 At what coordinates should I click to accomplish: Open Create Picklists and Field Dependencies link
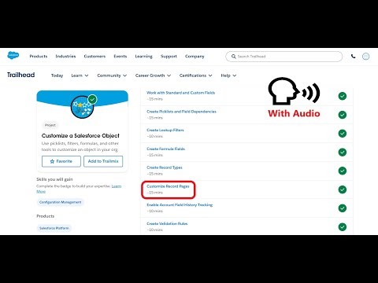(181, 112)
